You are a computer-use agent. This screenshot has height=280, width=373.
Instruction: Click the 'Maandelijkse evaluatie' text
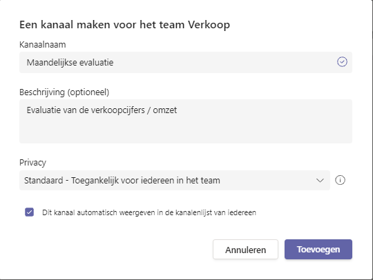click(x=70, y=63)
